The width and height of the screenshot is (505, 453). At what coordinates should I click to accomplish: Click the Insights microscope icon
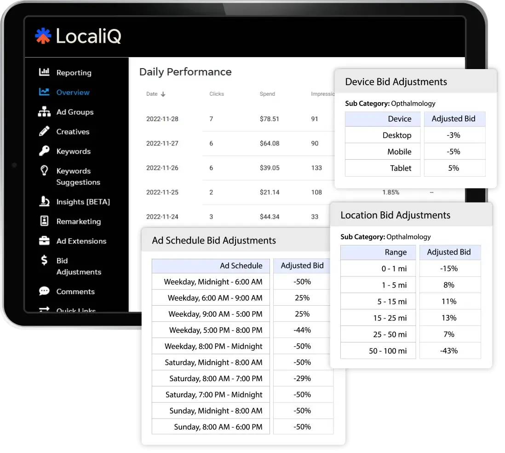pyautogui.click(x=44, y=201)
